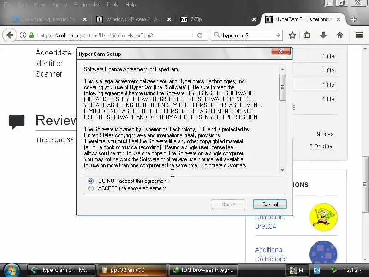Close the HyperCam 2 tab

point(339,19)
